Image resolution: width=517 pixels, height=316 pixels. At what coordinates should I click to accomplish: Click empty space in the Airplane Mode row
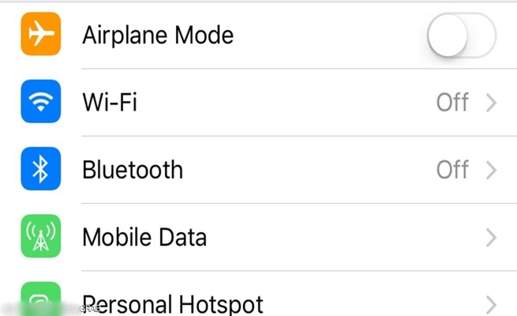point(332,36)
